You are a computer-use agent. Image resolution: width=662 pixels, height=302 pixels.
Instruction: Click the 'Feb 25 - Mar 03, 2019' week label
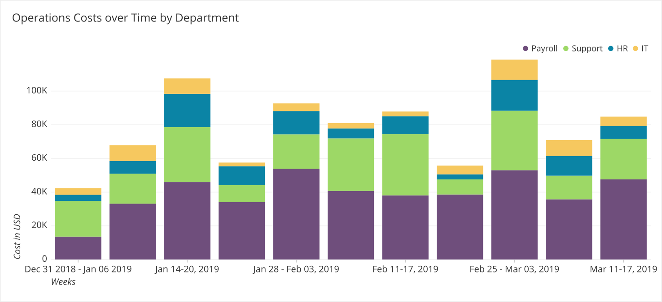pyautogui.click(x=514, y=269)
